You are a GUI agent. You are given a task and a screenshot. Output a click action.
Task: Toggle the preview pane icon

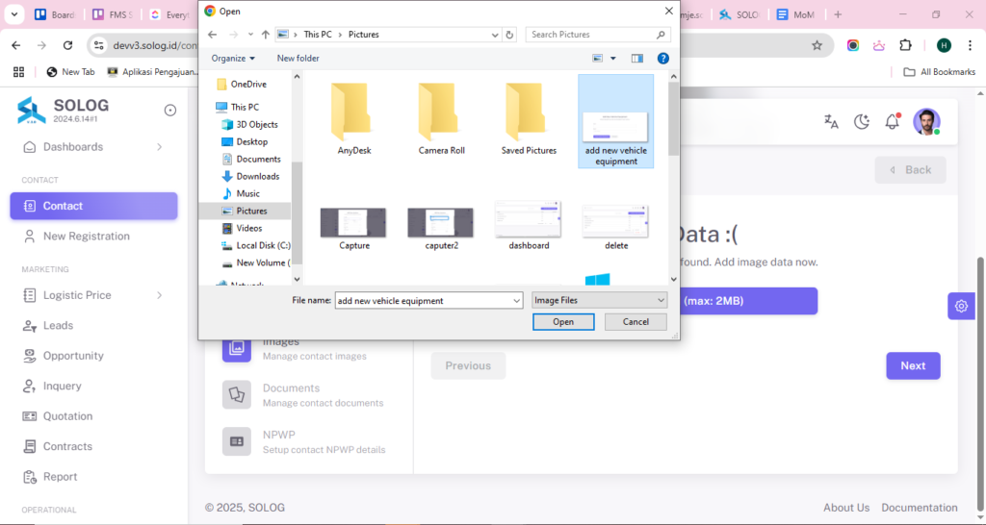click(x=637, y=59)
